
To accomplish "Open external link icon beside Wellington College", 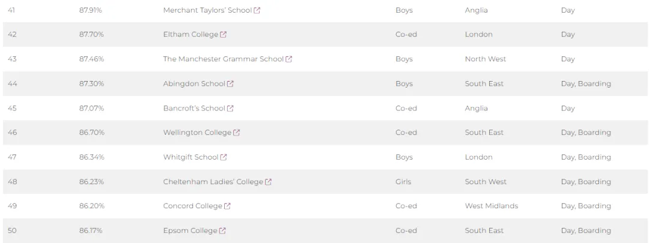I will pyautogui.click(x=236, y=133).
